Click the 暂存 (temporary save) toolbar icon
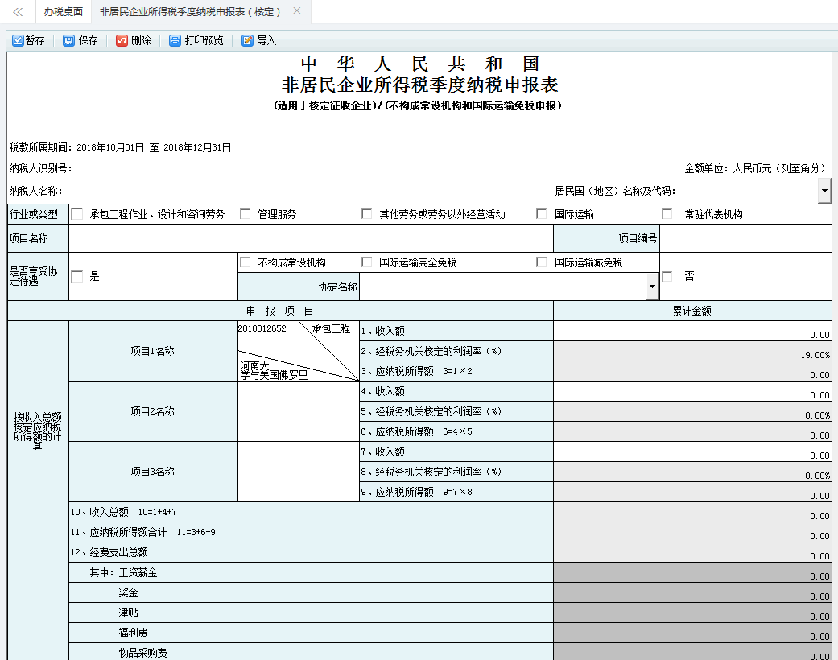The image size is (838, 660). (18, 39)
